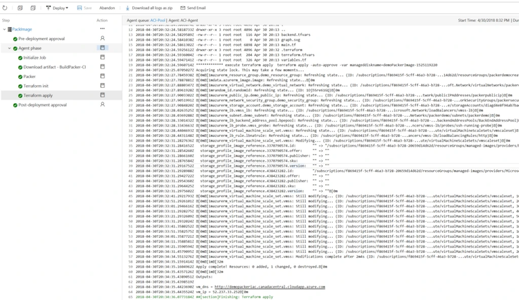Select the Terraform apply step
Image resolution: width=519 pixels, height=300 pixels.
(38, 95)
